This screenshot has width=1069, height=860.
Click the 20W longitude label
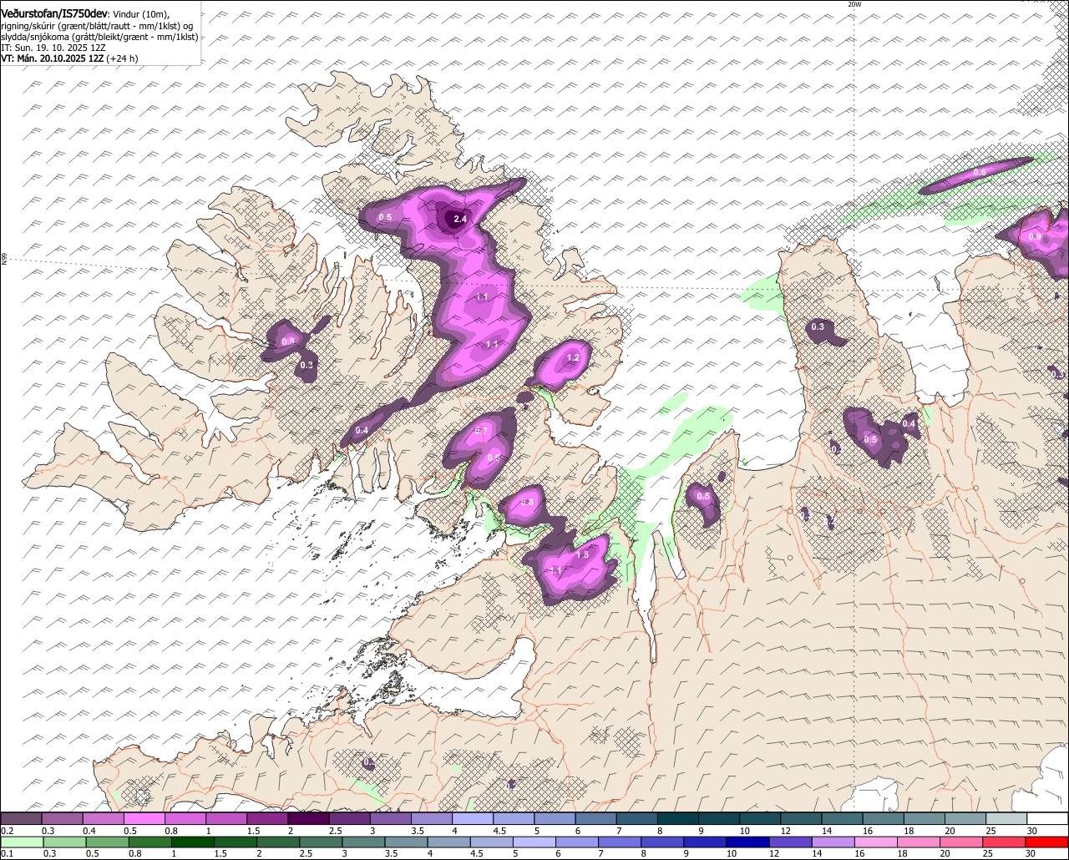click(x=854, y=4)
